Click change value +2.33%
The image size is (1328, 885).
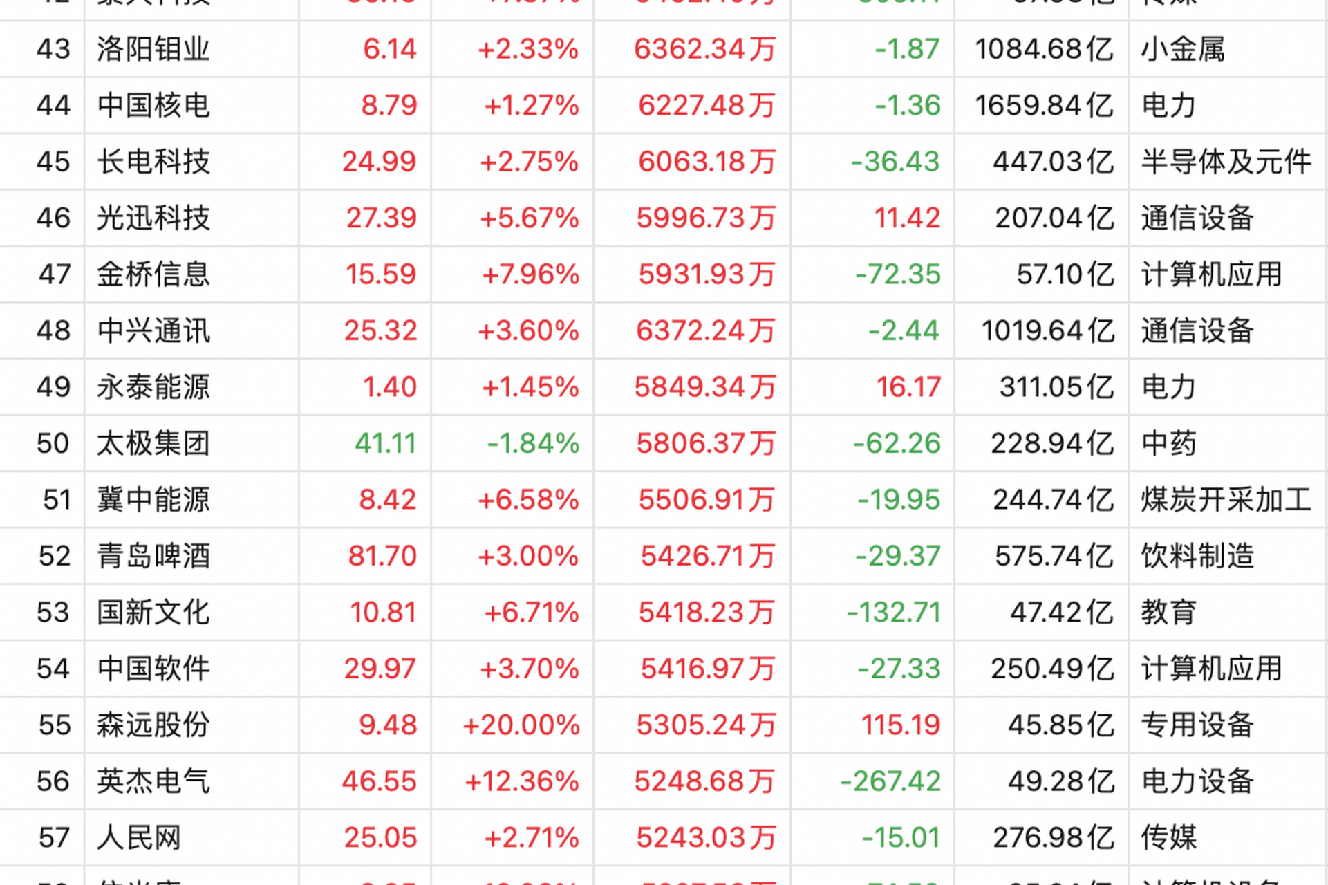[x=528, y=49]
